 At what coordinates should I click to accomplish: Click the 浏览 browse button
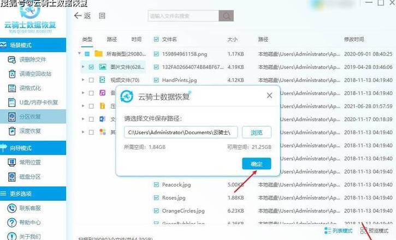pos(257,133)
